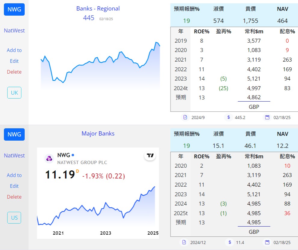This screenshot has width=298, height=250.
Task: Click the UK market badge
Action: coord(14,93)
